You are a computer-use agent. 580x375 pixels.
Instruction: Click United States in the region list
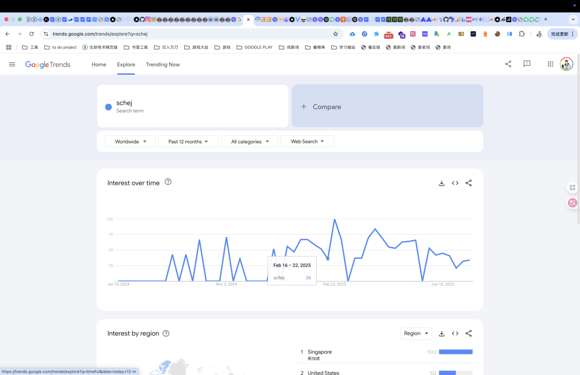tap(323, 372)
